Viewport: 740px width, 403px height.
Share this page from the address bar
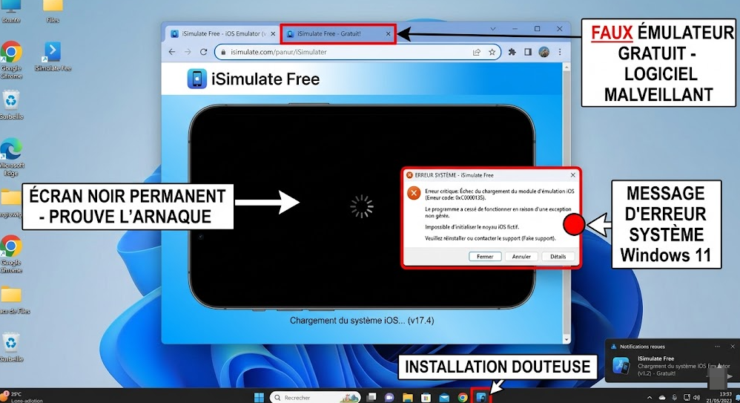point(477,52)
